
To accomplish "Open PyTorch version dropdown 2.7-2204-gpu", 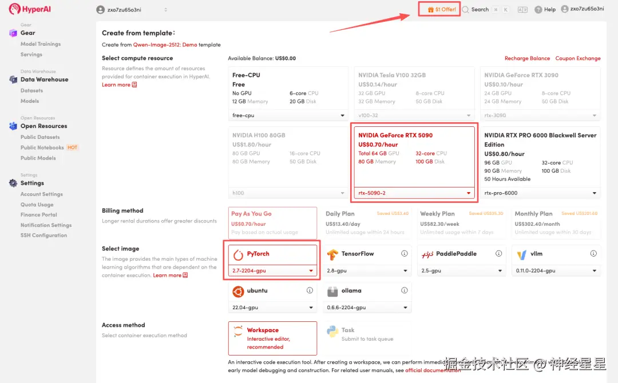I will pos(272,270).
